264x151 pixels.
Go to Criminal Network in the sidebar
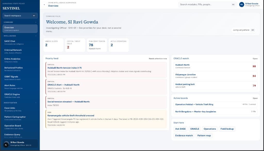[20, 51]
